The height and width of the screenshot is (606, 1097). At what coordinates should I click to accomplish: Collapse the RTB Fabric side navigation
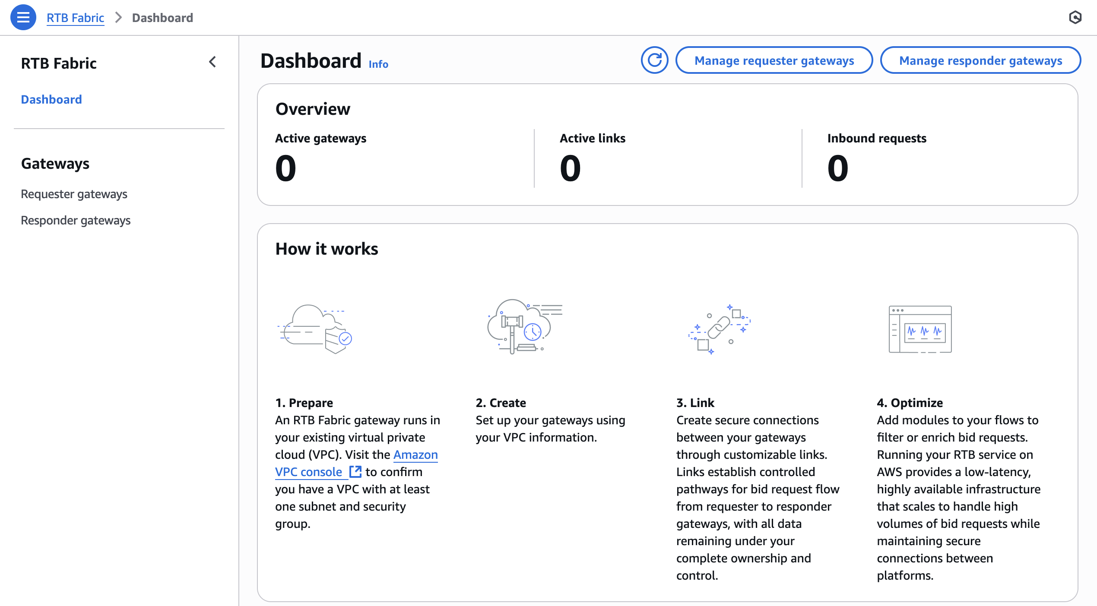212,62
